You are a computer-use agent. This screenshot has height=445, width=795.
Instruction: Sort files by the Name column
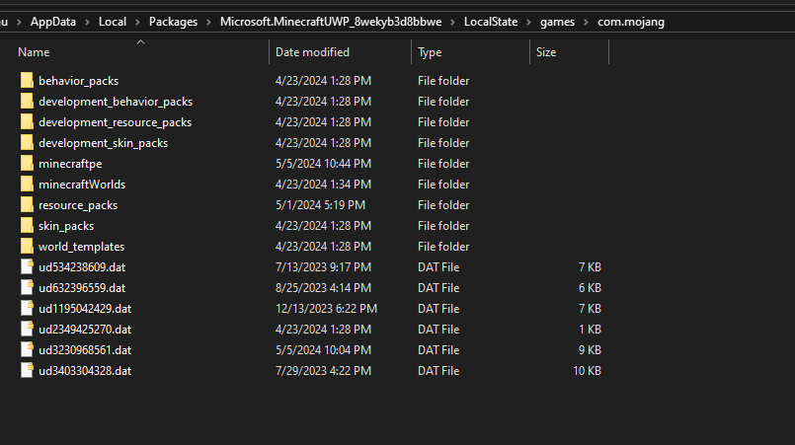point(35,52)
